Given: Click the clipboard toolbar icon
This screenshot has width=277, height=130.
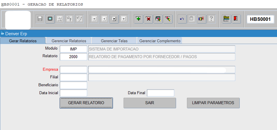Looking at the screenshot, I should coord(191,19).
